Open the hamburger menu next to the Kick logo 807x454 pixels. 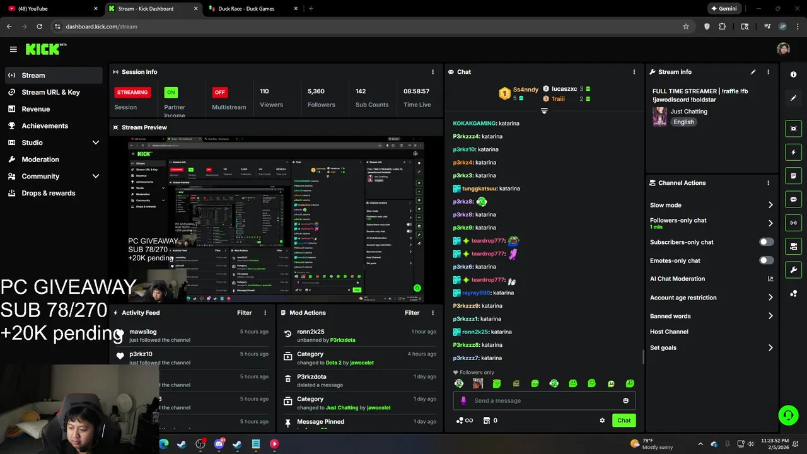point(13,49)
